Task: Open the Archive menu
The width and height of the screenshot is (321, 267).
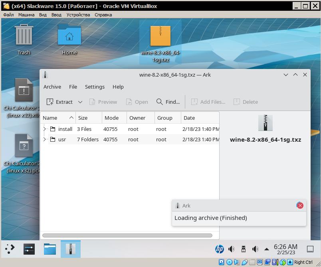Action: click(52, 87)
